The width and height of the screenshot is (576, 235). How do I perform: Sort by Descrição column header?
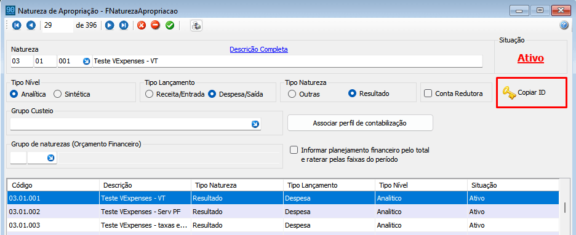pos(145,185)
